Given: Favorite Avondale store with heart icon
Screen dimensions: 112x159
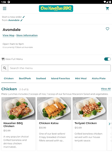Looking at the screenshot, I should tap(107, 29).
